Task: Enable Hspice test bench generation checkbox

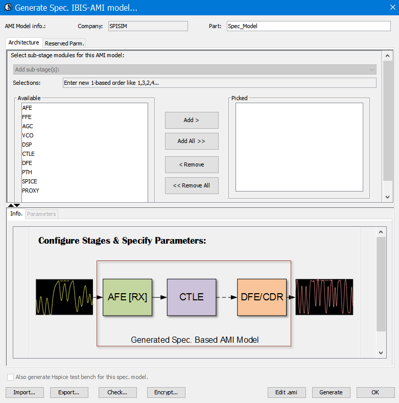Action: point(11,377)
